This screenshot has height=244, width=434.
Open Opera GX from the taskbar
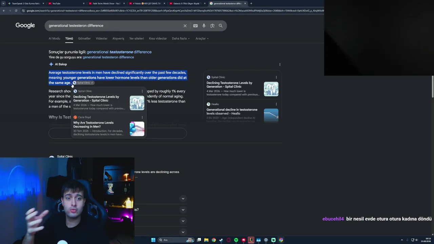pos(229,240)
